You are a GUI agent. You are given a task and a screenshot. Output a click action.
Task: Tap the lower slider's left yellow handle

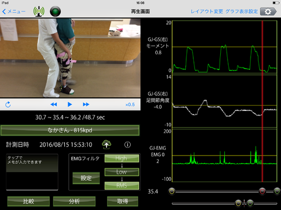tap(239, 203)
